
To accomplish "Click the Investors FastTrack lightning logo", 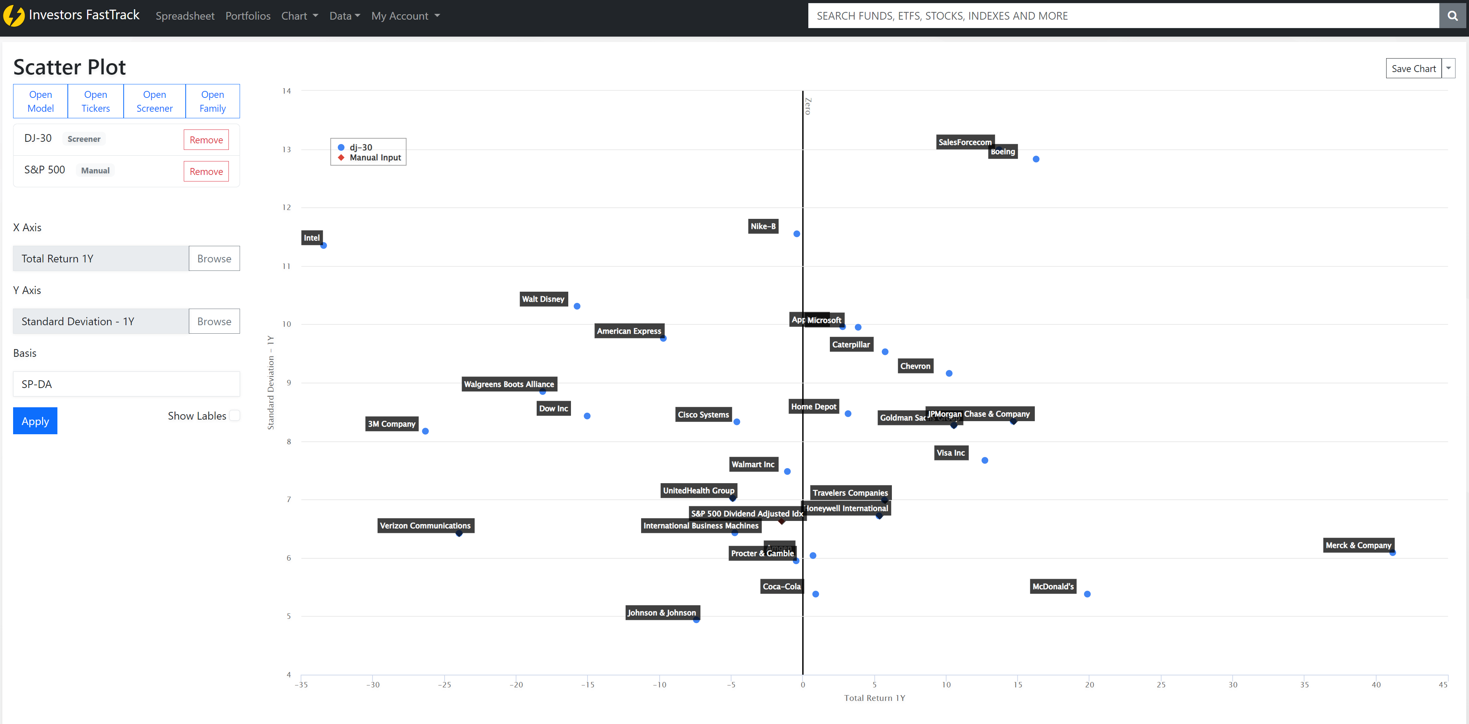I will (x=14, y=15).
